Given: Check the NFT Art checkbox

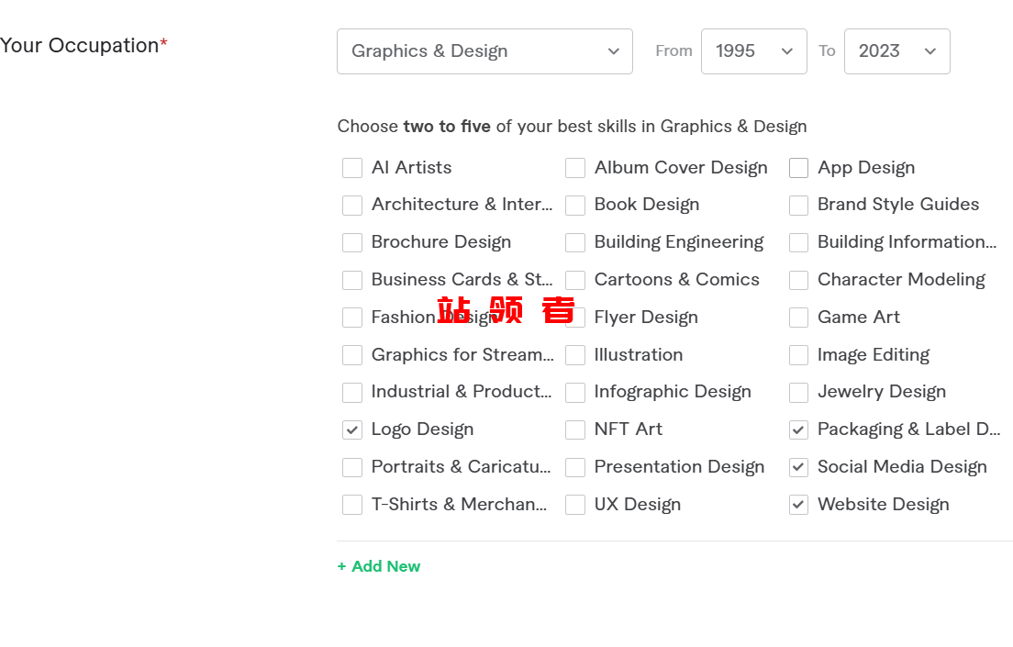Looking at the screenshot, I should click(575, 429).
